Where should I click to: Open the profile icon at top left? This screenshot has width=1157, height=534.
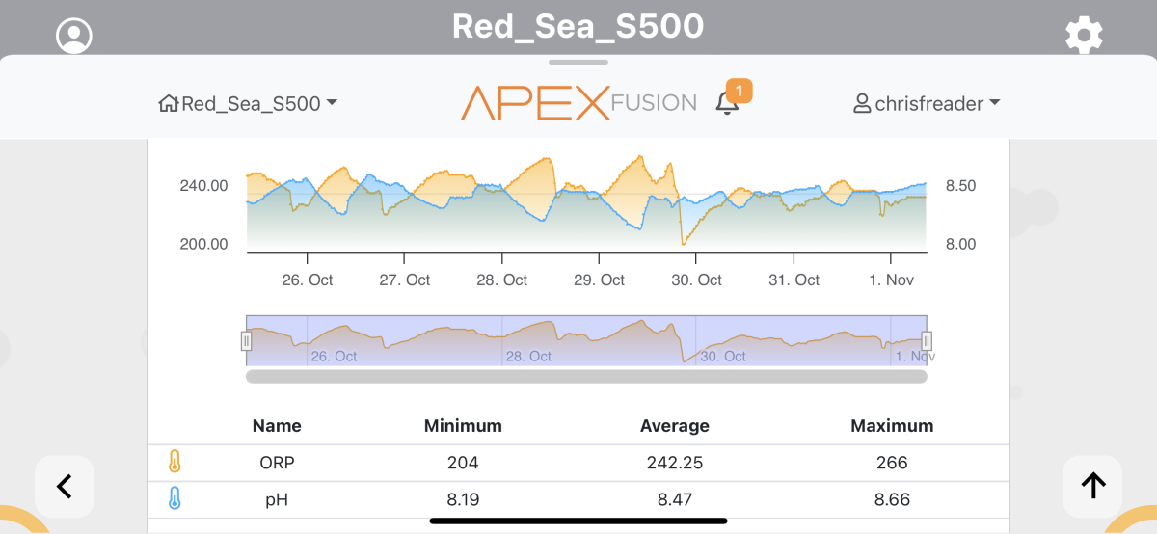click(x=74, y=37)
